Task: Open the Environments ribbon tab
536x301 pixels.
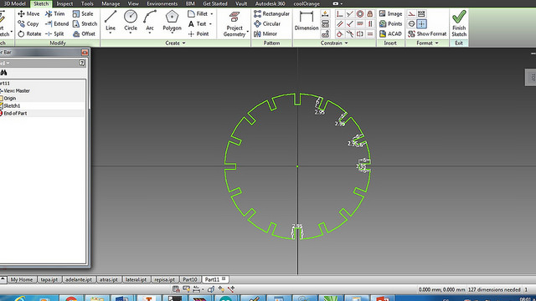Action: [162, 3]
